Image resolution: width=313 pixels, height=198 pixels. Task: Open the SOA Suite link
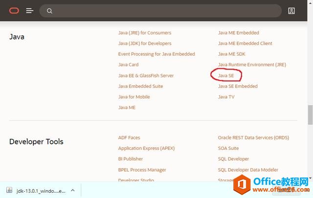(228, 148)
